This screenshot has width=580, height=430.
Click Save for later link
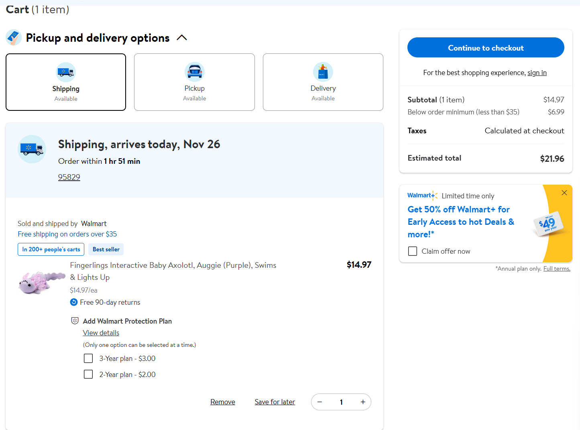[x=275, y=402]
